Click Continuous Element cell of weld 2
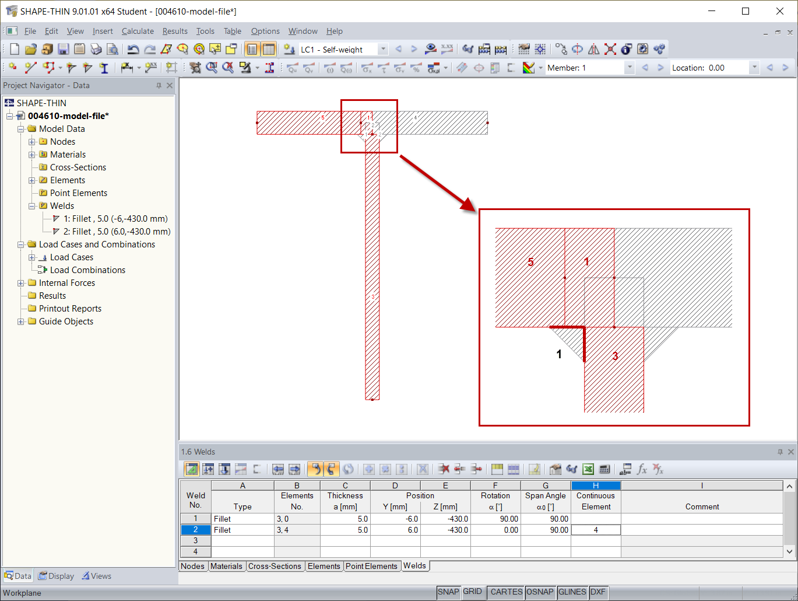798x601 pixels. pos(596,530)
